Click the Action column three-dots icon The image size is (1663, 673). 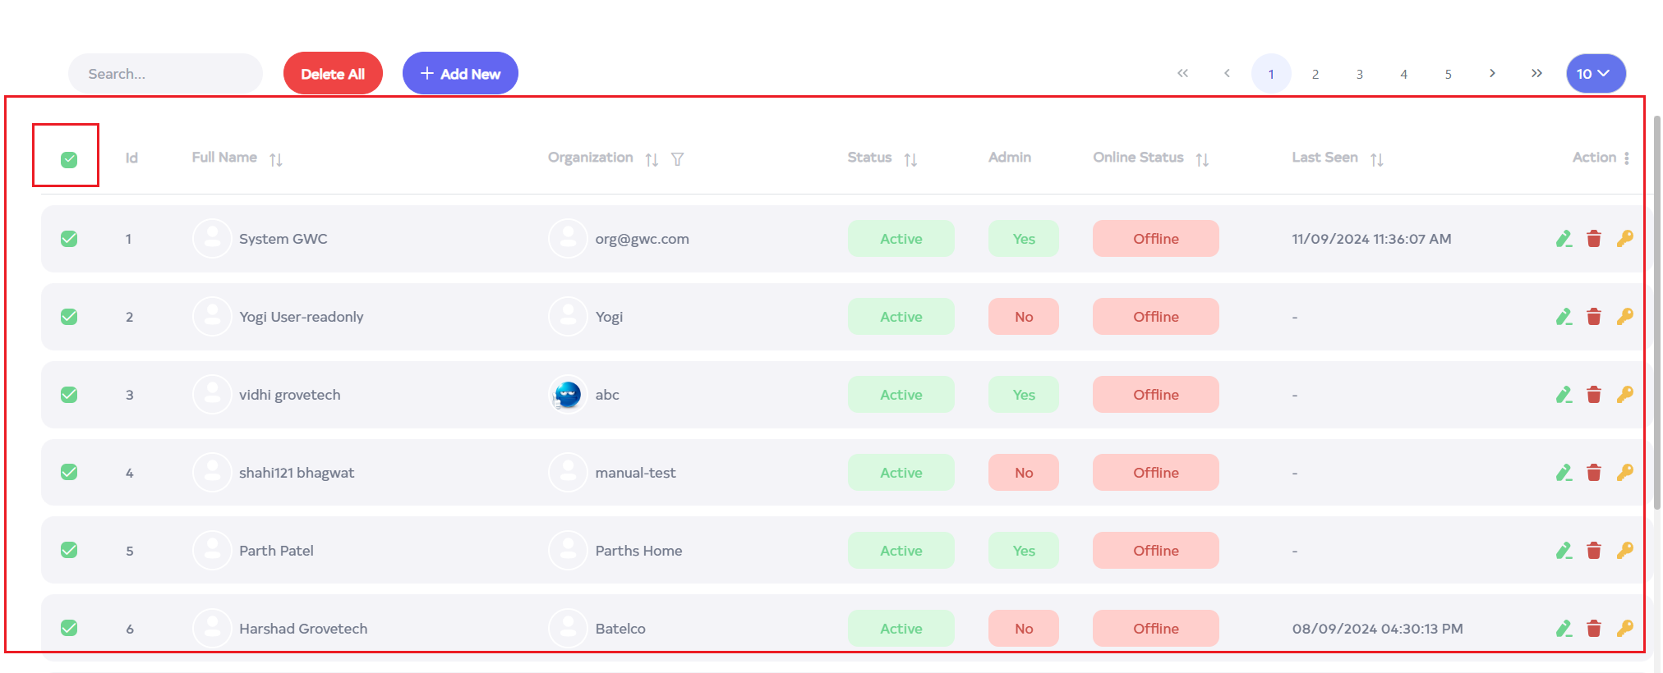[x=1627, y=158]
